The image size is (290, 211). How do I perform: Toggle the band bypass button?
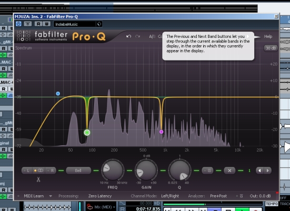click(207, 170)
